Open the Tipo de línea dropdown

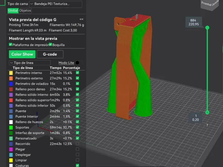pyautogui.click(x=30, y=63)
